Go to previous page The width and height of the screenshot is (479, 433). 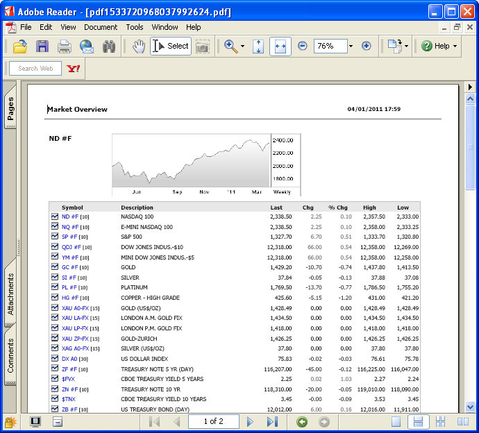pyautogui.click(x=176, y=422)
